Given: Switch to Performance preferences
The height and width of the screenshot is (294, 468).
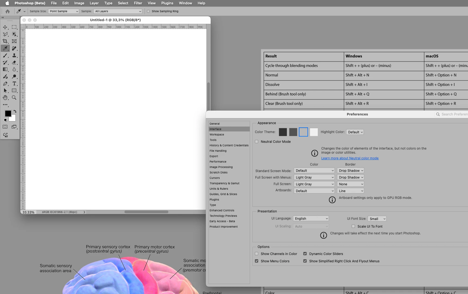Looking at the screenshot, I should tap(229, 162).
